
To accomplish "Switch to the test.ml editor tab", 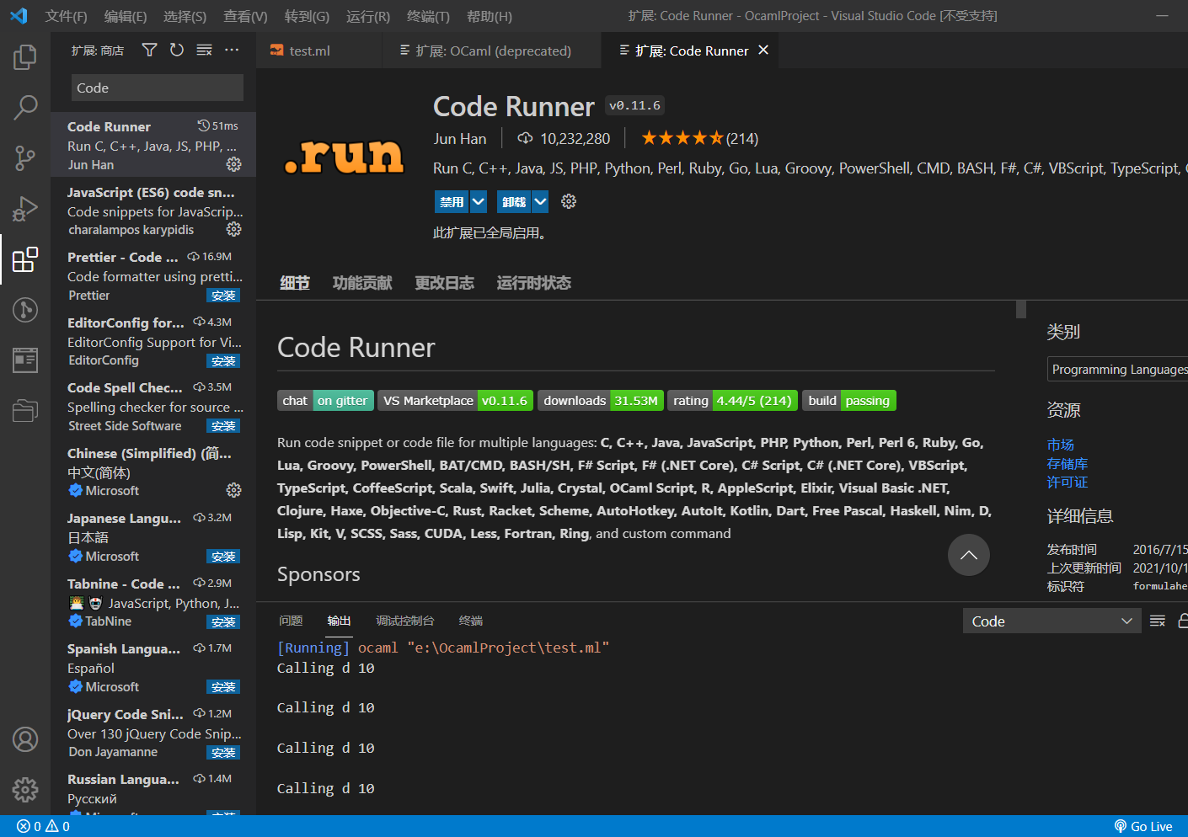I will [x=309, y=50].
